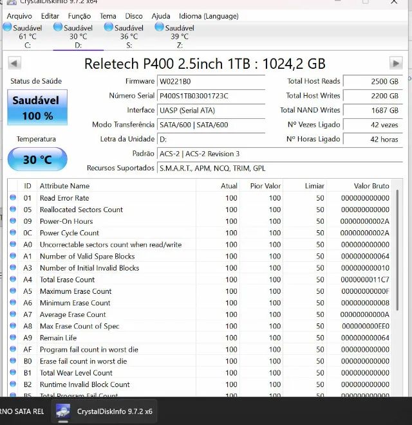Select drive S: at 36 °C
Screen dimensions: 412x425
[129, 36]
